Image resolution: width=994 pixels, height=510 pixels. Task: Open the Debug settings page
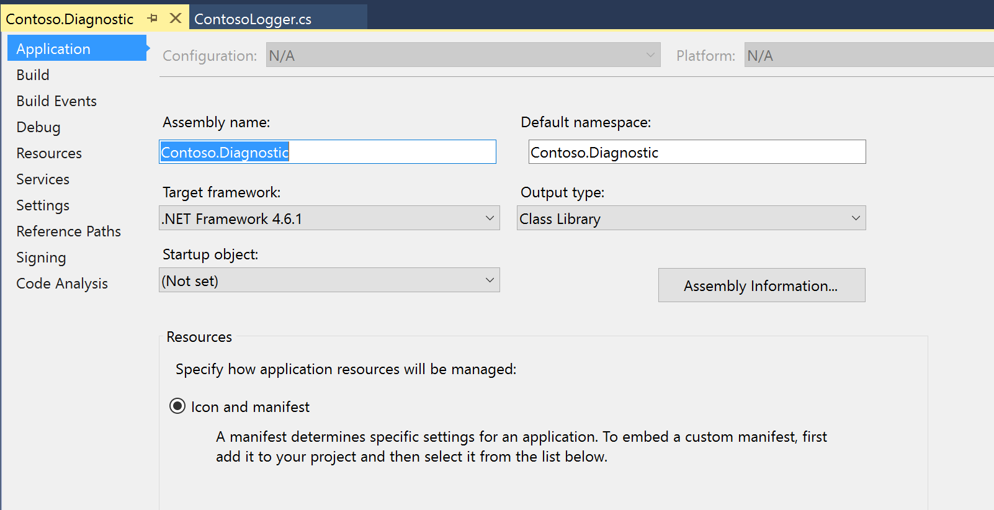pos(38,127)
